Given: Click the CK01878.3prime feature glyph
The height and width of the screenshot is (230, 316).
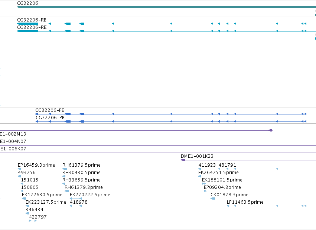Looking at the screenshot, I should click(x=213, y=199).
